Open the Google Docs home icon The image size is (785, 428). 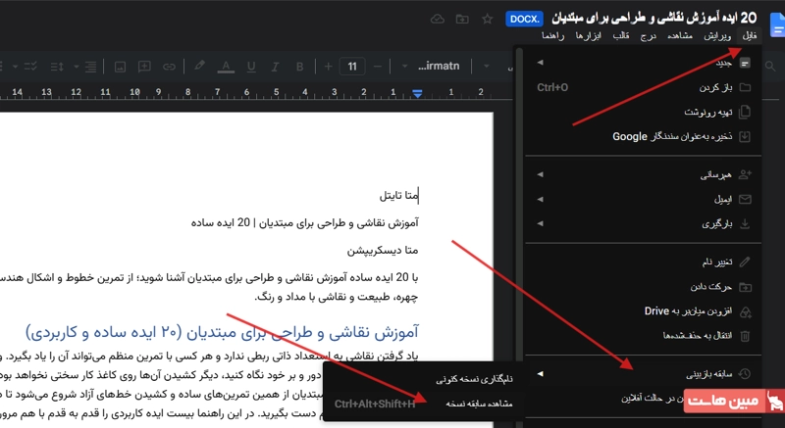point(777,24)
